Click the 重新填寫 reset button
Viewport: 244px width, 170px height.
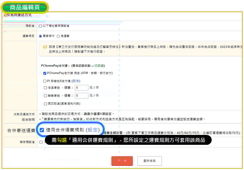tap(150, 161)
